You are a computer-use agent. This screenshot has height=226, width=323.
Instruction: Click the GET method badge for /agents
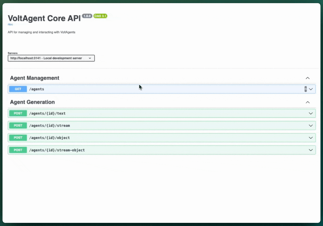click(18, 89)
